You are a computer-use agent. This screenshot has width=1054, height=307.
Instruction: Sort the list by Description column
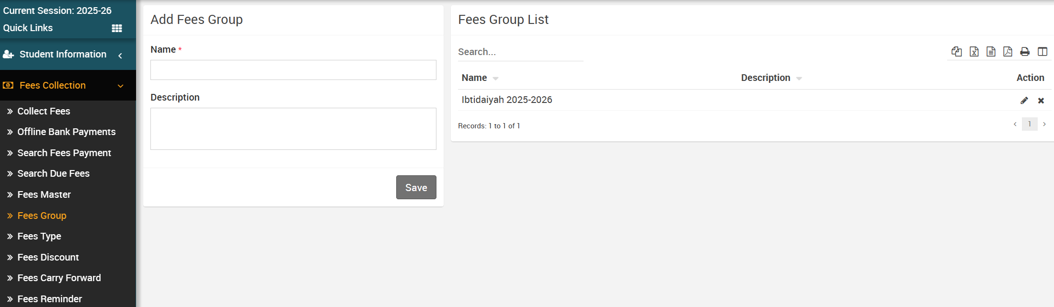click(765, 78)
